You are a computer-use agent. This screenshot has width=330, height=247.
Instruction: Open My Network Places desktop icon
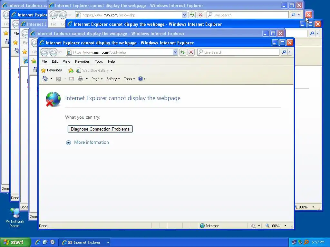(15, 217)
